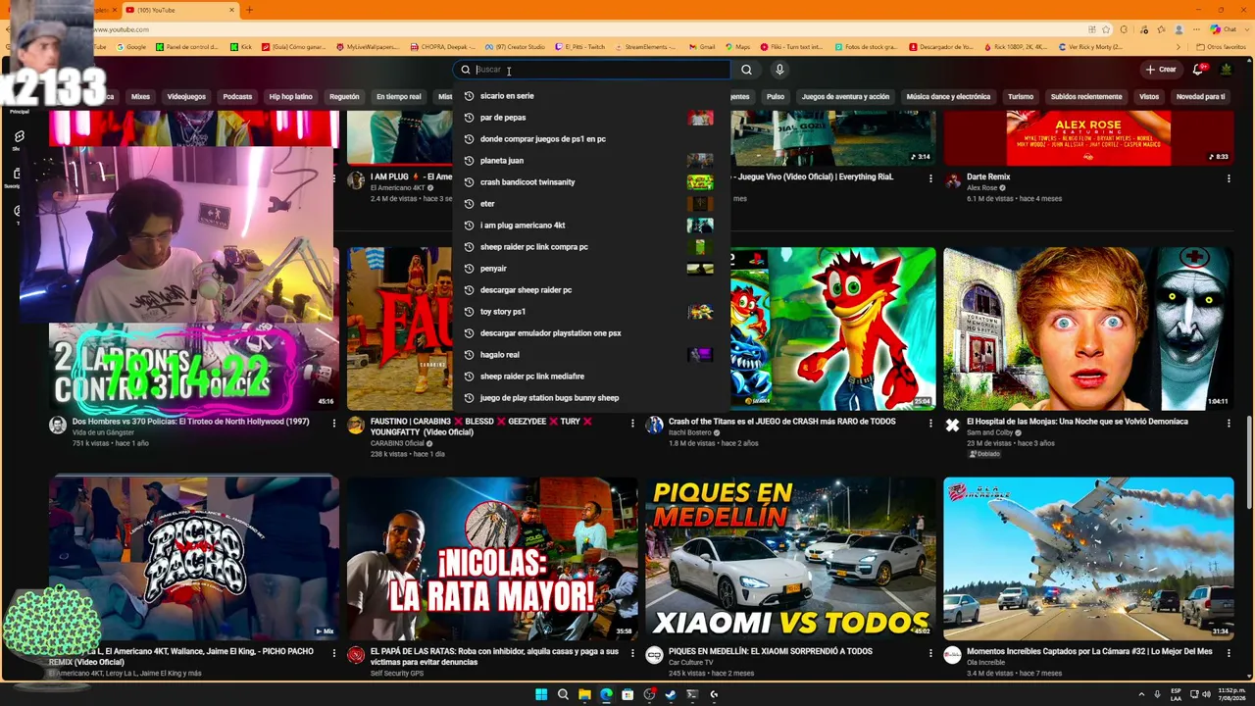Open the 'Piques en Medellín' video thumbnail
This screenshot has width=1255, height=706.
[x=790, y=558]
